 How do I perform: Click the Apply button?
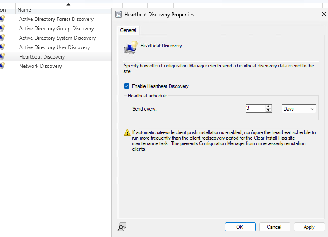[x=309, y=227]
